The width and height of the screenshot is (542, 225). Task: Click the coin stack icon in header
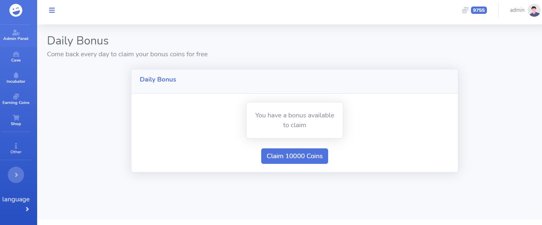click(465, 10)
